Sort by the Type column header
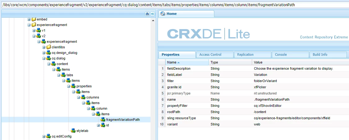Screen dimensions: 349x140 point(230,62)
